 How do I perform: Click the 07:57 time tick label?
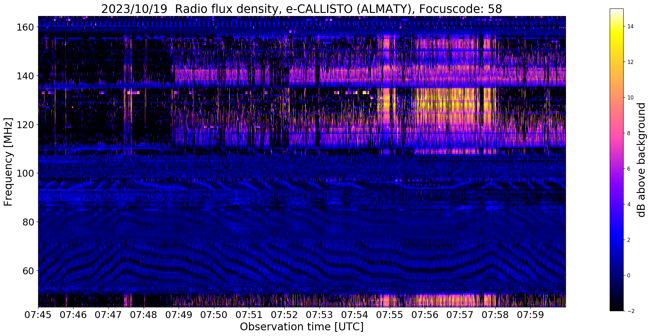[x=460, y=315]
